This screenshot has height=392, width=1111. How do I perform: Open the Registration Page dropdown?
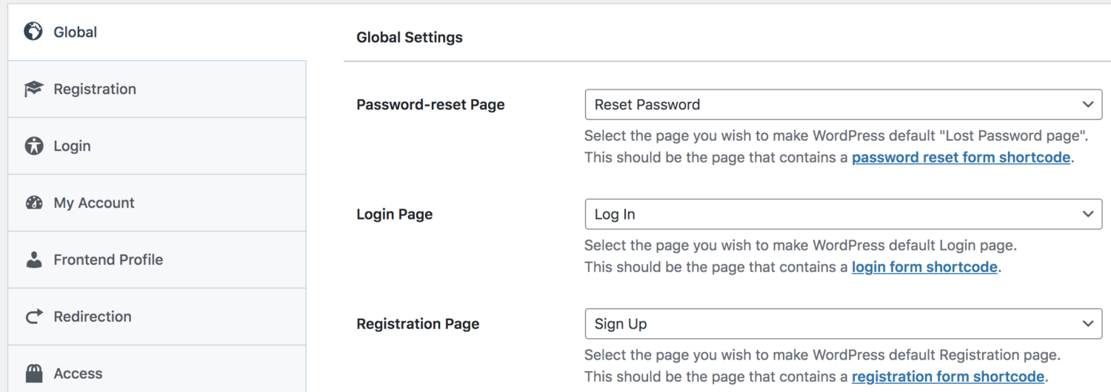(843, 324)
